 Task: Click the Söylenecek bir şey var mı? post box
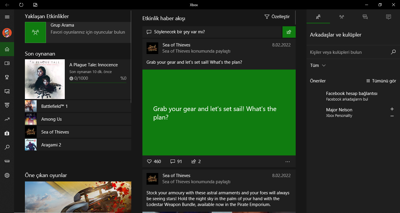point(212,32)
